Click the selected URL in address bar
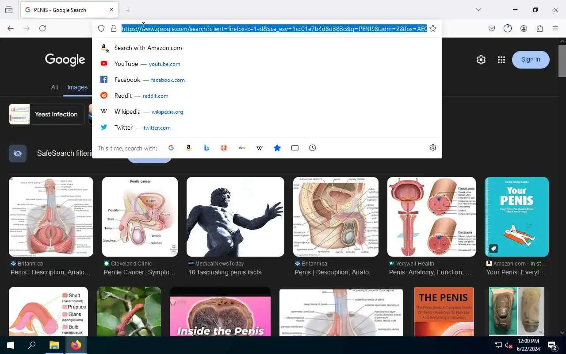This screenshot has height=354, width=566. coord(274,29)
